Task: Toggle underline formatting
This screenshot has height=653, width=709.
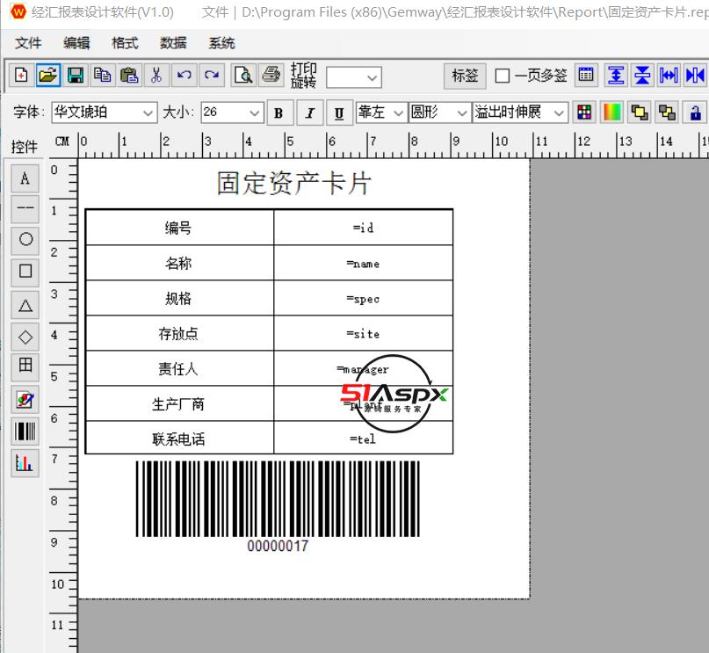Action: [339, 112]
